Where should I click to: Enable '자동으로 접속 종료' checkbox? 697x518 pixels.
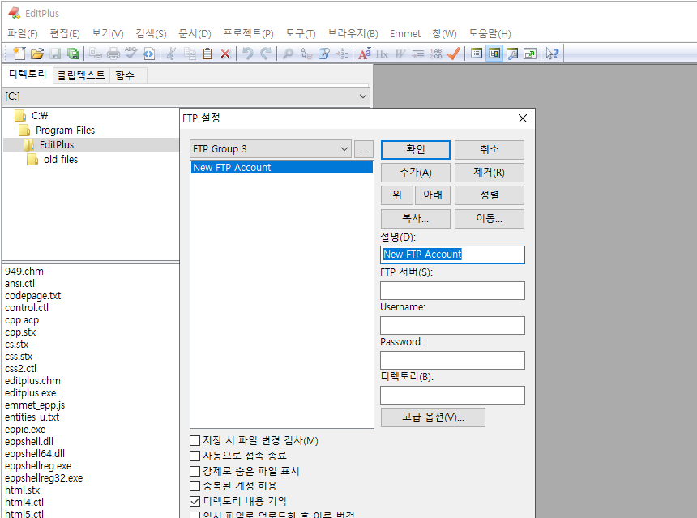click(195, 456)
